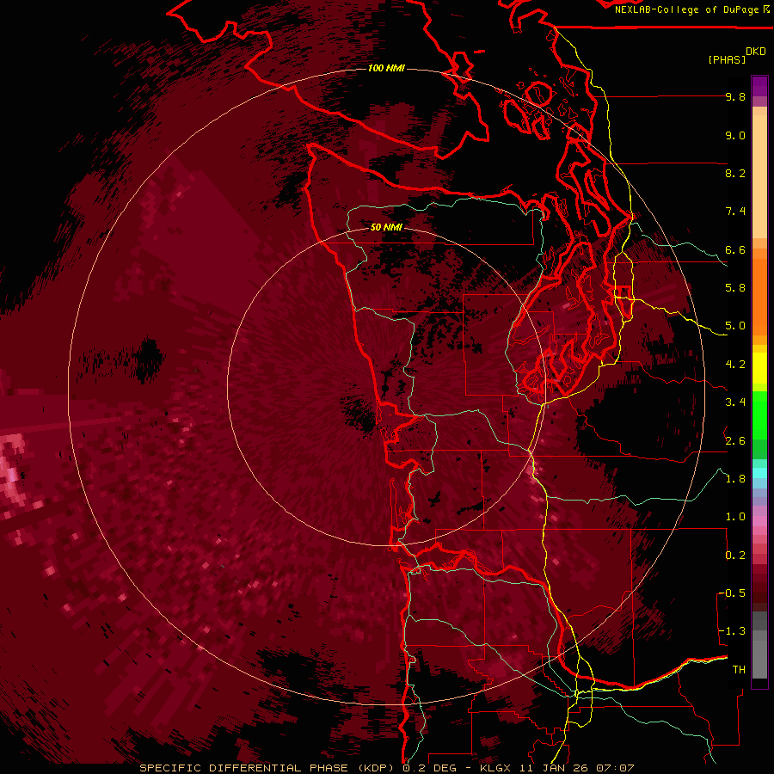Click the 6.6 value on color scale
This screenshot has width=774, height=774.
(735, 250)
